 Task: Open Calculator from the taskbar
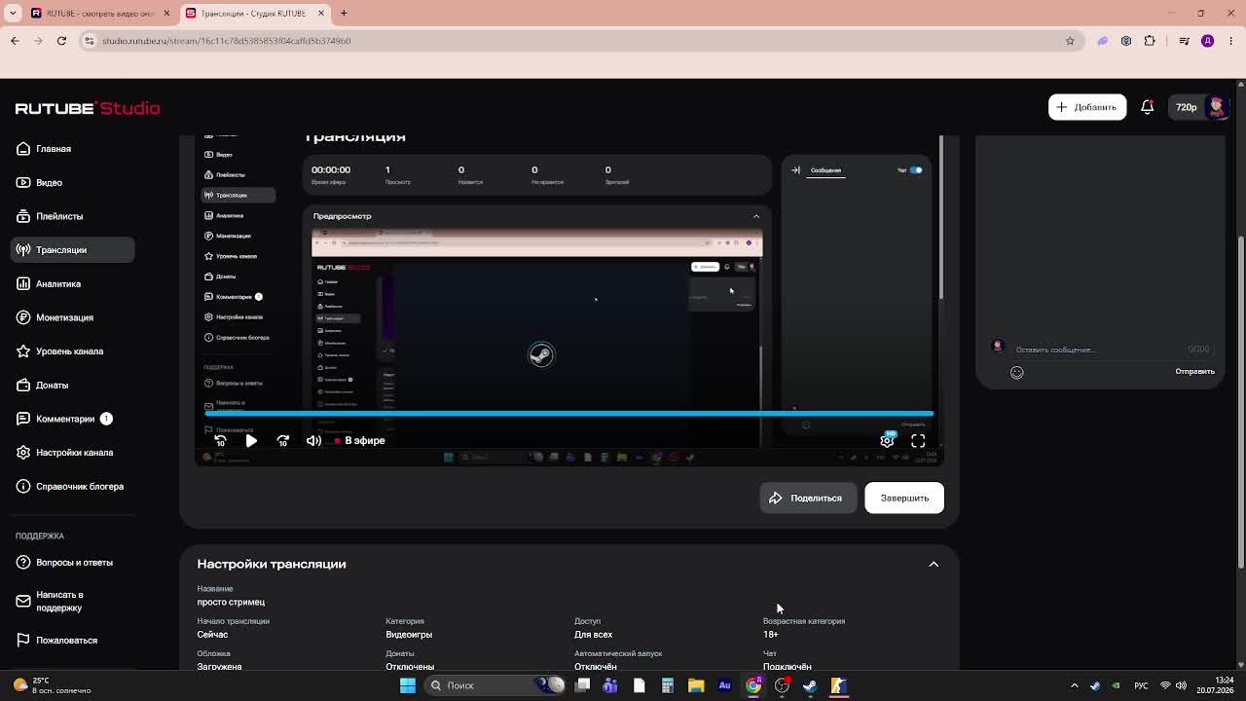pos(668,685)
